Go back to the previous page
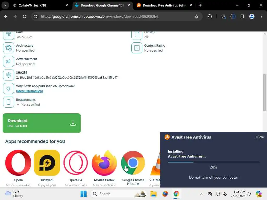The height and width of the screenshot is (200, 267). pos(6,16)
